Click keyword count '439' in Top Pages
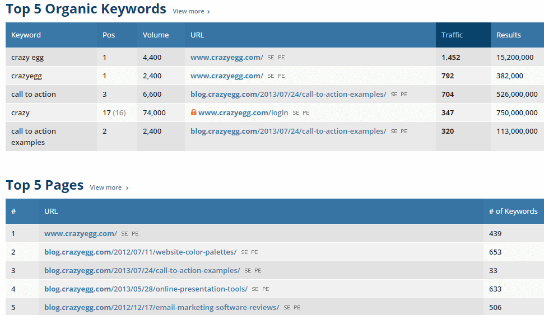This screenshot has width=544, height=315. coord(495,233)
